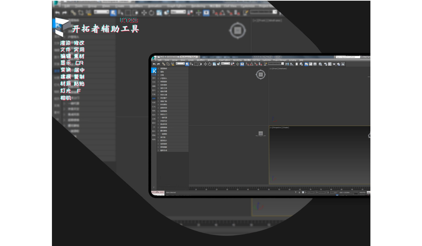The image size is (422, 246).
Task: Expand the first row of plugin list
Action: click(173, 68)
